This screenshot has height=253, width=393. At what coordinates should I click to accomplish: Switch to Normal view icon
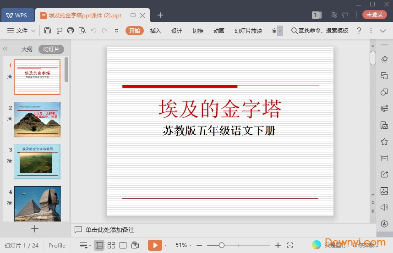pyautogui.click(x=99, y=245)
